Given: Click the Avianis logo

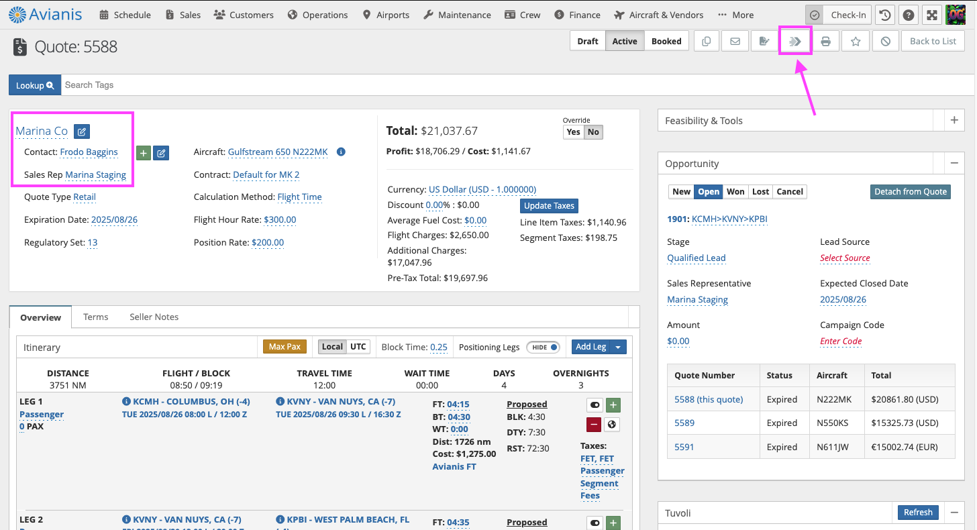Looking at the screenshot, I should click(x=45, y=14).
